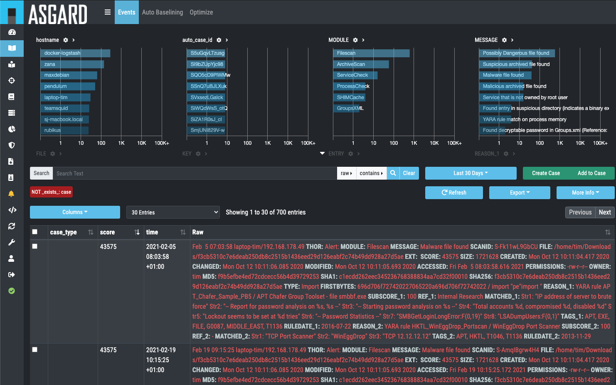Toggle the select-all checkbox in table header
The image size is (616, 385).
35,232
